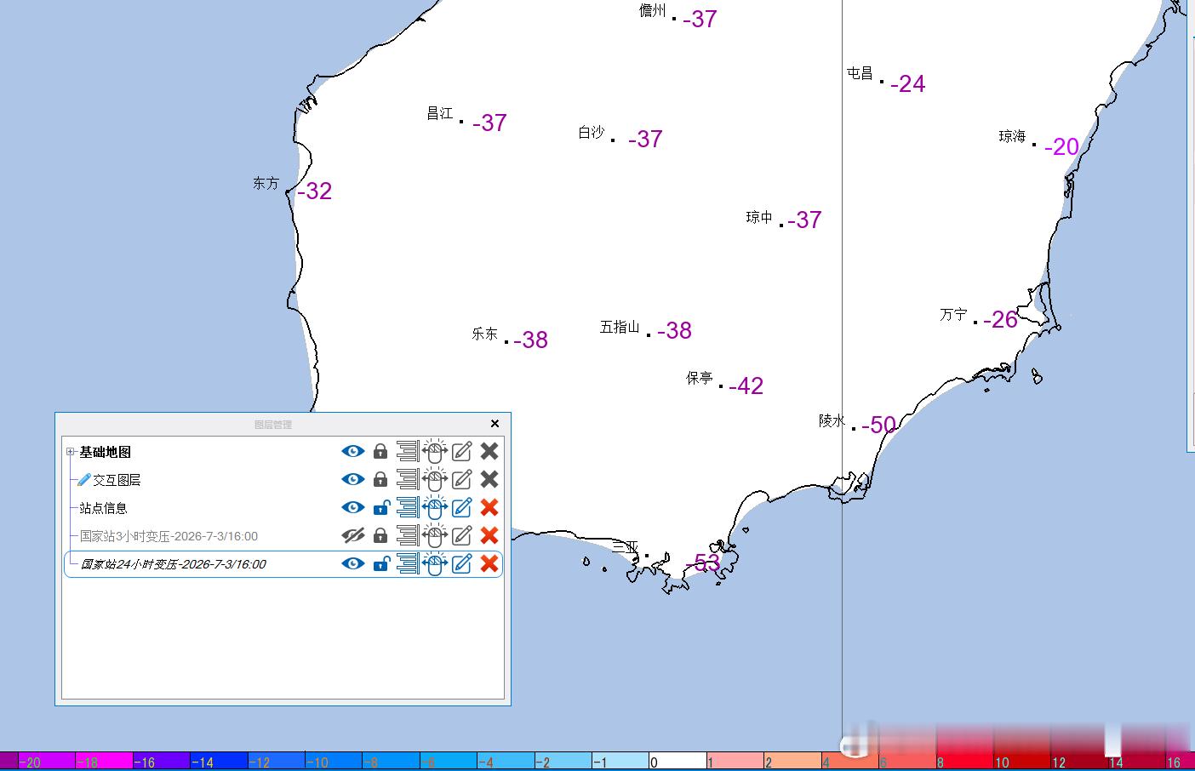Screen dimensions: 1195x771
Task: Show the 国家站3小时变压 layer
Action: [x=352, y=535]
